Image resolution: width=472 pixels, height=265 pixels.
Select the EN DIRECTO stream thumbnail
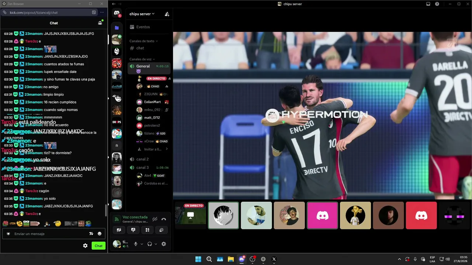(190, 215)
